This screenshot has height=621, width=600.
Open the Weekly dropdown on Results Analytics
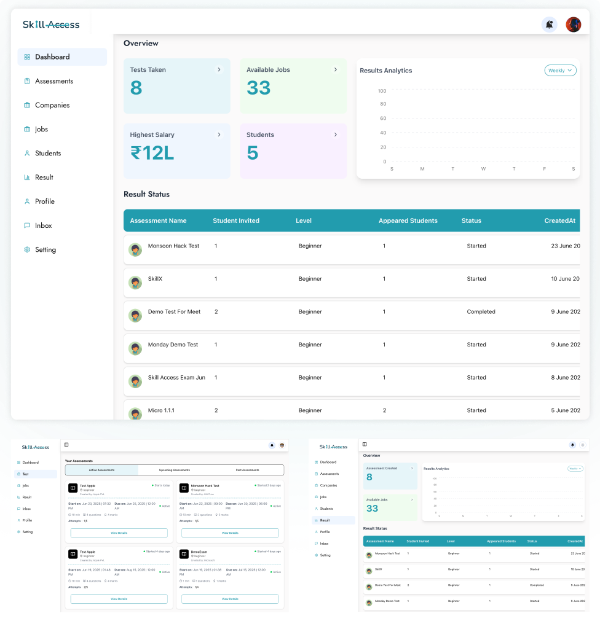[560, 70]
